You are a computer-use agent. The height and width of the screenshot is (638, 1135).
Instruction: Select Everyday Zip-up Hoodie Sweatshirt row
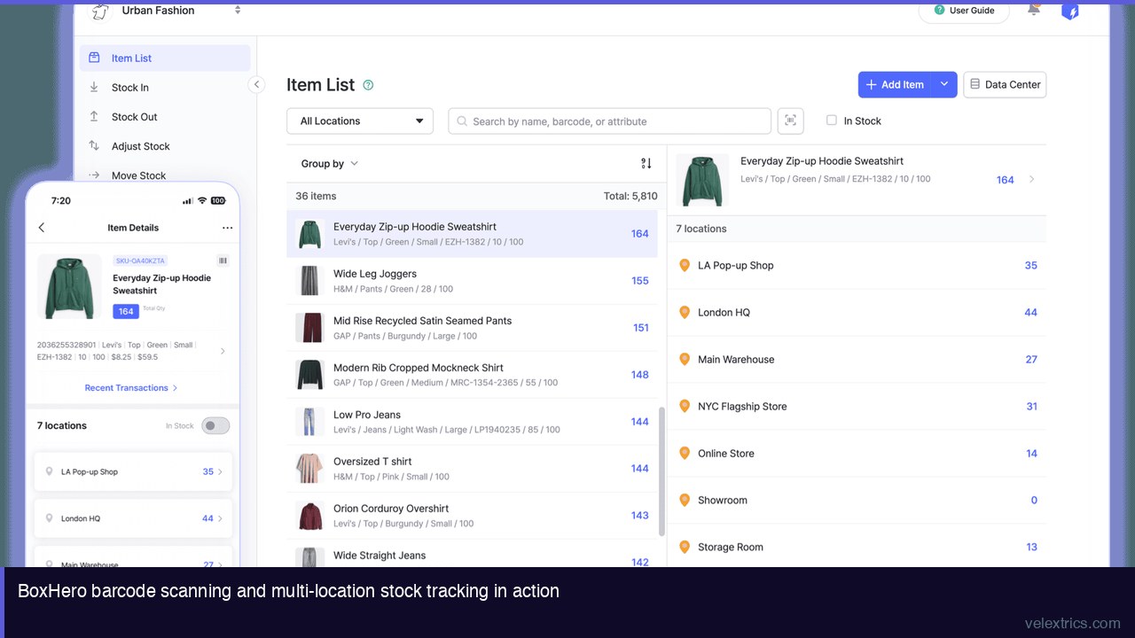point(472,234)
